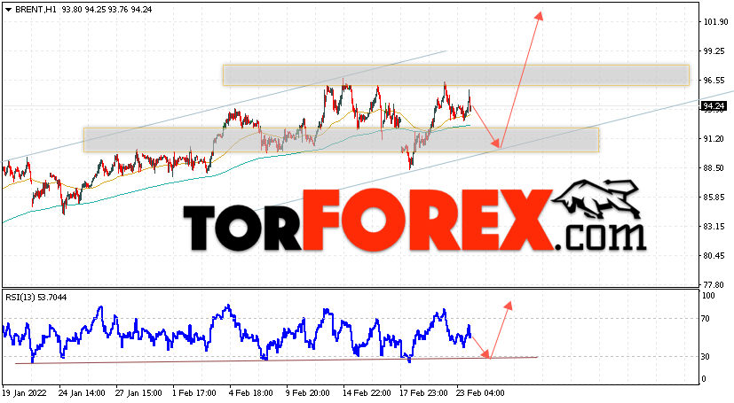
Task: Click price axis value 77.80
Action: (714, 284)
